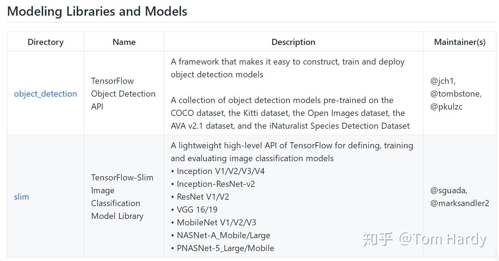
Task: Click the @sguada maintainer mention
Action: [x=449, y=190]
